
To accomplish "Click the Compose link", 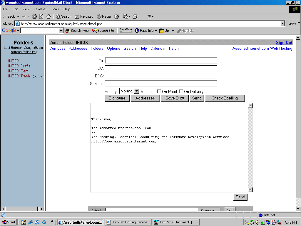I will (57, 49).
